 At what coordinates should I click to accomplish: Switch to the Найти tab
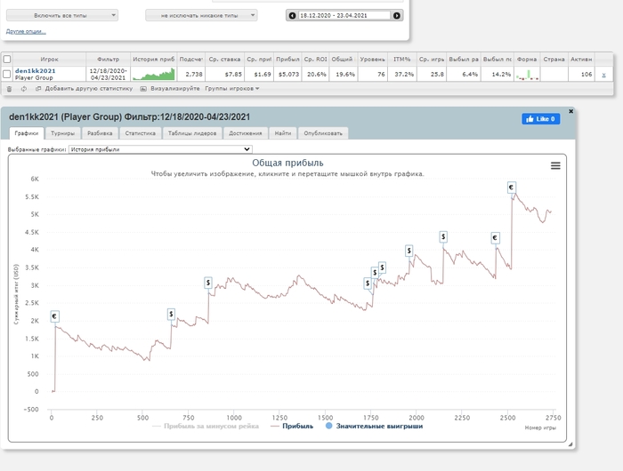(x=283, y=133)
